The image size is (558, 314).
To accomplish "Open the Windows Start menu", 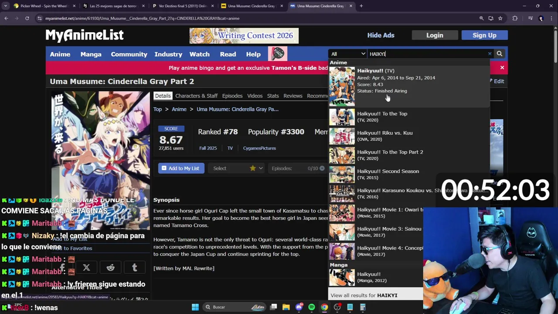I will point(195,307).
